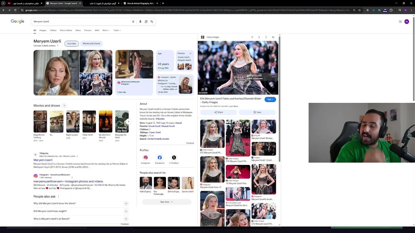Image resolution: width=415 pixels, height=233 pixels.
Task: Open People also ask options menu
Action: coord(58,196)
